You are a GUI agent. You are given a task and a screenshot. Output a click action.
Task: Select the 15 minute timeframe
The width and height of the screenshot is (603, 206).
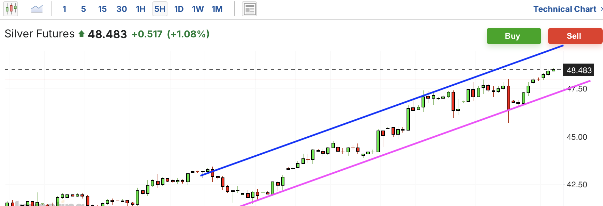coord(102,9)
